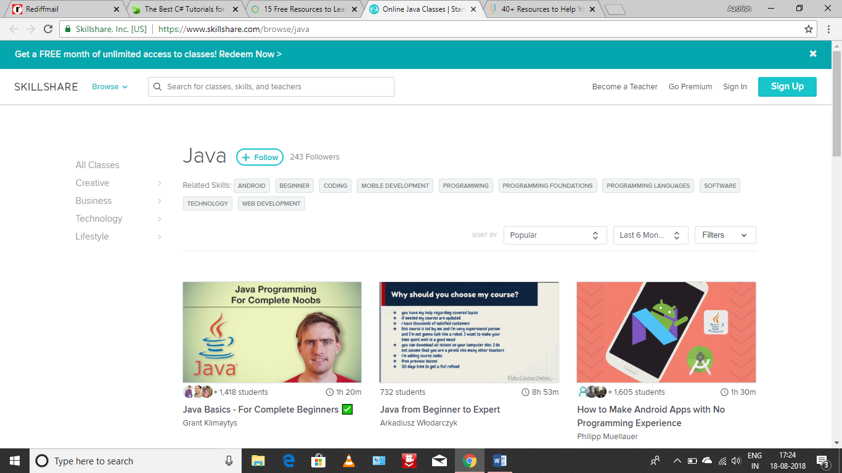Open Java Programming For Complete Noobs thumbnail

click(272, 333)
